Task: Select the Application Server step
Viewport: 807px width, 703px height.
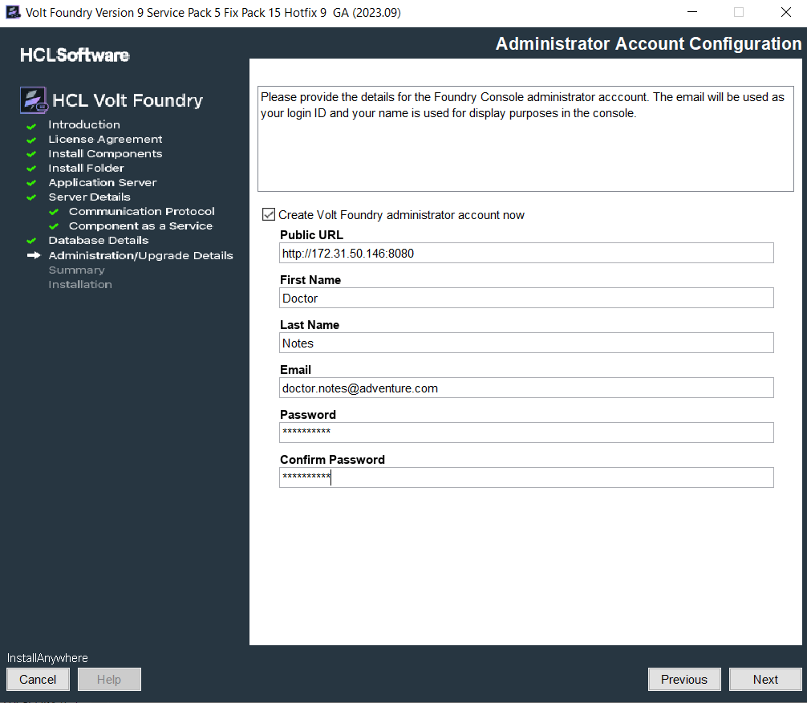Action: tap(103, 182)
